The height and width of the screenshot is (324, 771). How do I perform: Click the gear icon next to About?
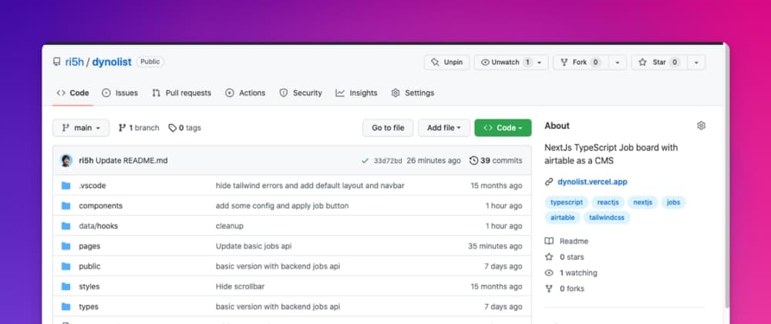(x=701, y=126)
